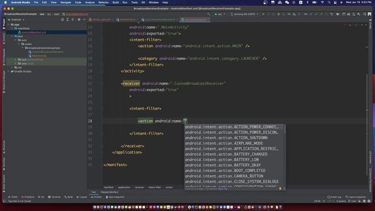Click the Make Project hammer icon

coord(209,14)
